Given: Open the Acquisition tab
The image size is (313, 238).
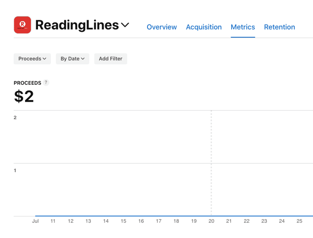Looking at the screenshot, I should click(x=204, y=27).
